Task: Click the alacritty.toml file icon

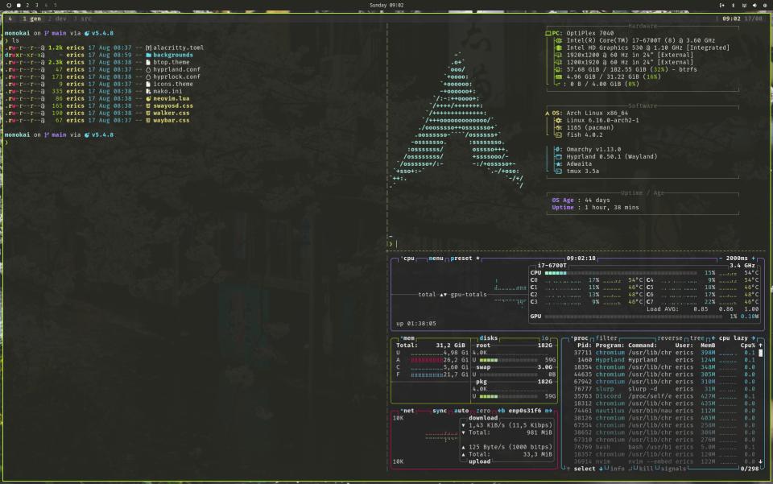Action: click(148, 48)
